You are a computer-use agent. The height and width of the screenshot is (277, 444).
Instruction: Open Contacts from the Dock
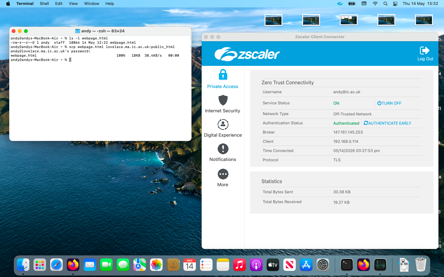pos(173,265)
